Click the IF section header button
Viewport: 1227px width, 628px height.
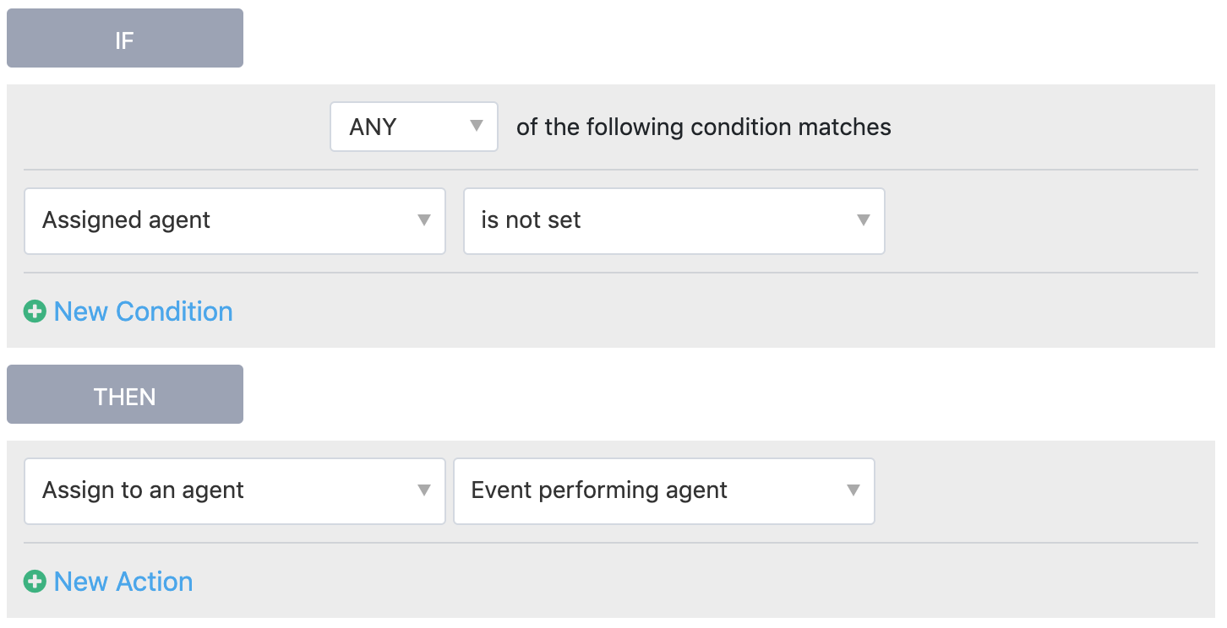[x=125, y=38]
